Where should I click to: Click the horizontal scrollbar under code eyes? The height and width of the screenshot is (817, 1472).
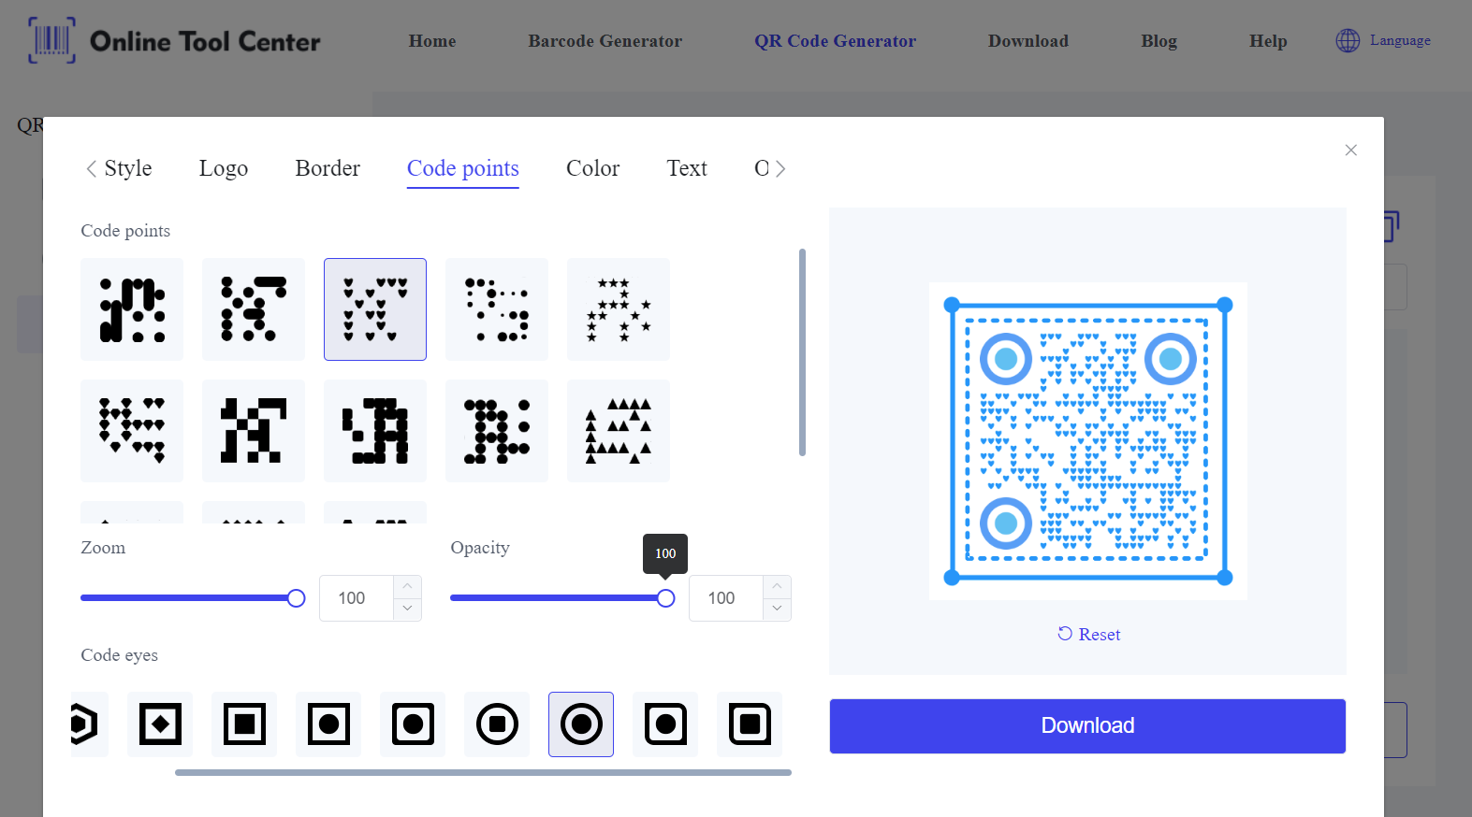pos(483,772)
